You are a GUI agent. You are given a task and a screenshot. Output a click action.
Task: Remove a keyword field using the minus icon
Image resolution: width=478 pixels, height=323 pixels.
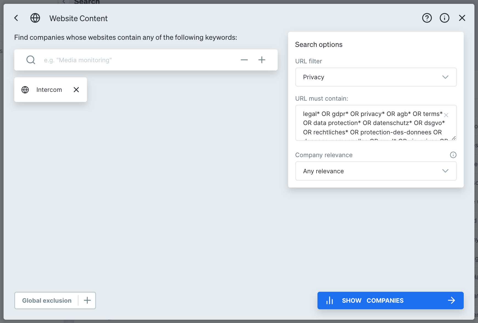[x=244, y=60]
